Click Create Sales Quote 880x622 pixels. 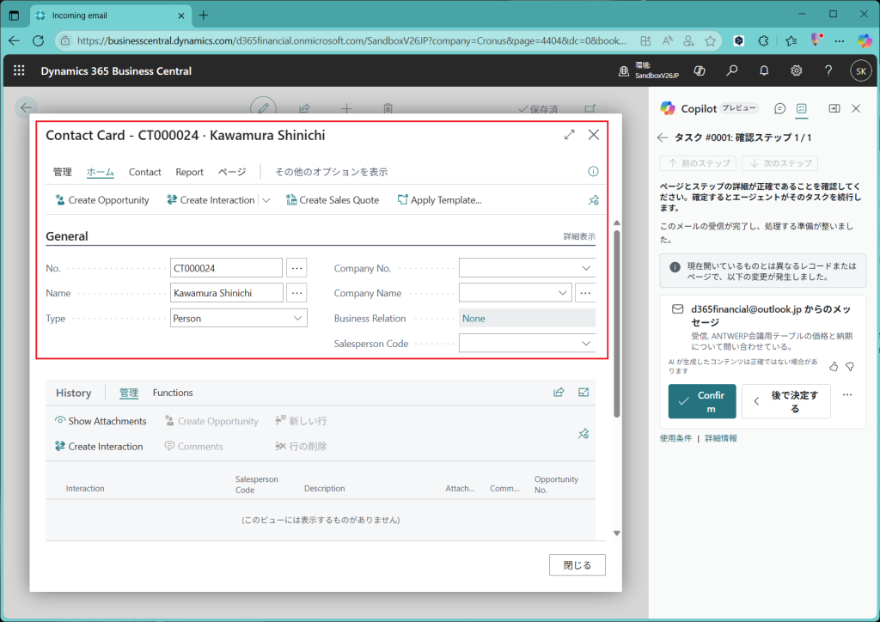[333, 200]
